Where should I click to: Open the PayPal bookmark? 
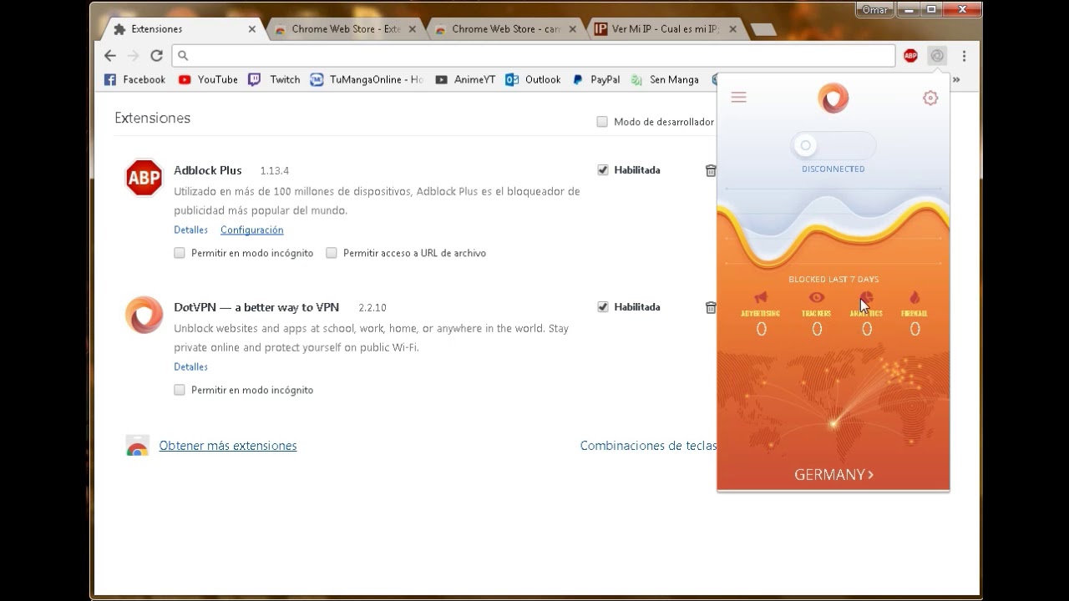595,79
